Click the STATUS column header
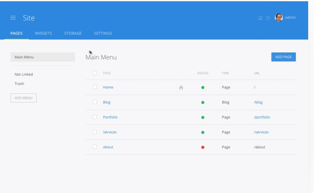Image resolution: width=314 pixels, height=193 pixels. pos(203,73)
